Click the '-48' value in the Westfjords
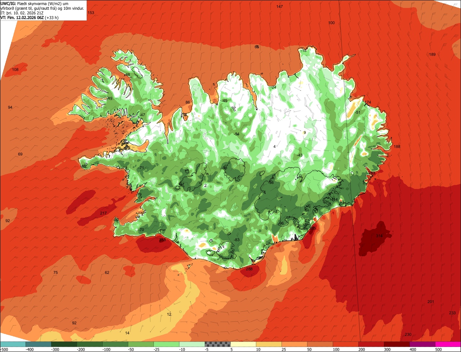 [127, 75]
